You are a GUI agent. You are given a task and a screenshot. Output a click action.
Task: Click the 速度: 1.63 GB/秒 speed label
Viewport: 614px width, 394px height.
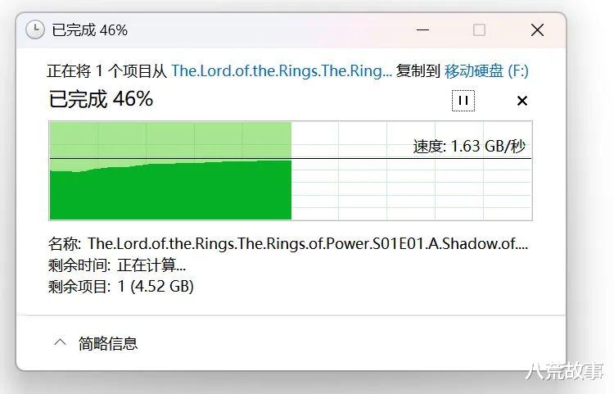point(468,147)
